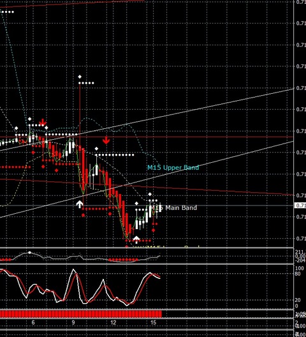Click the red down arrow after the tall spike candle

coord(106,140)
